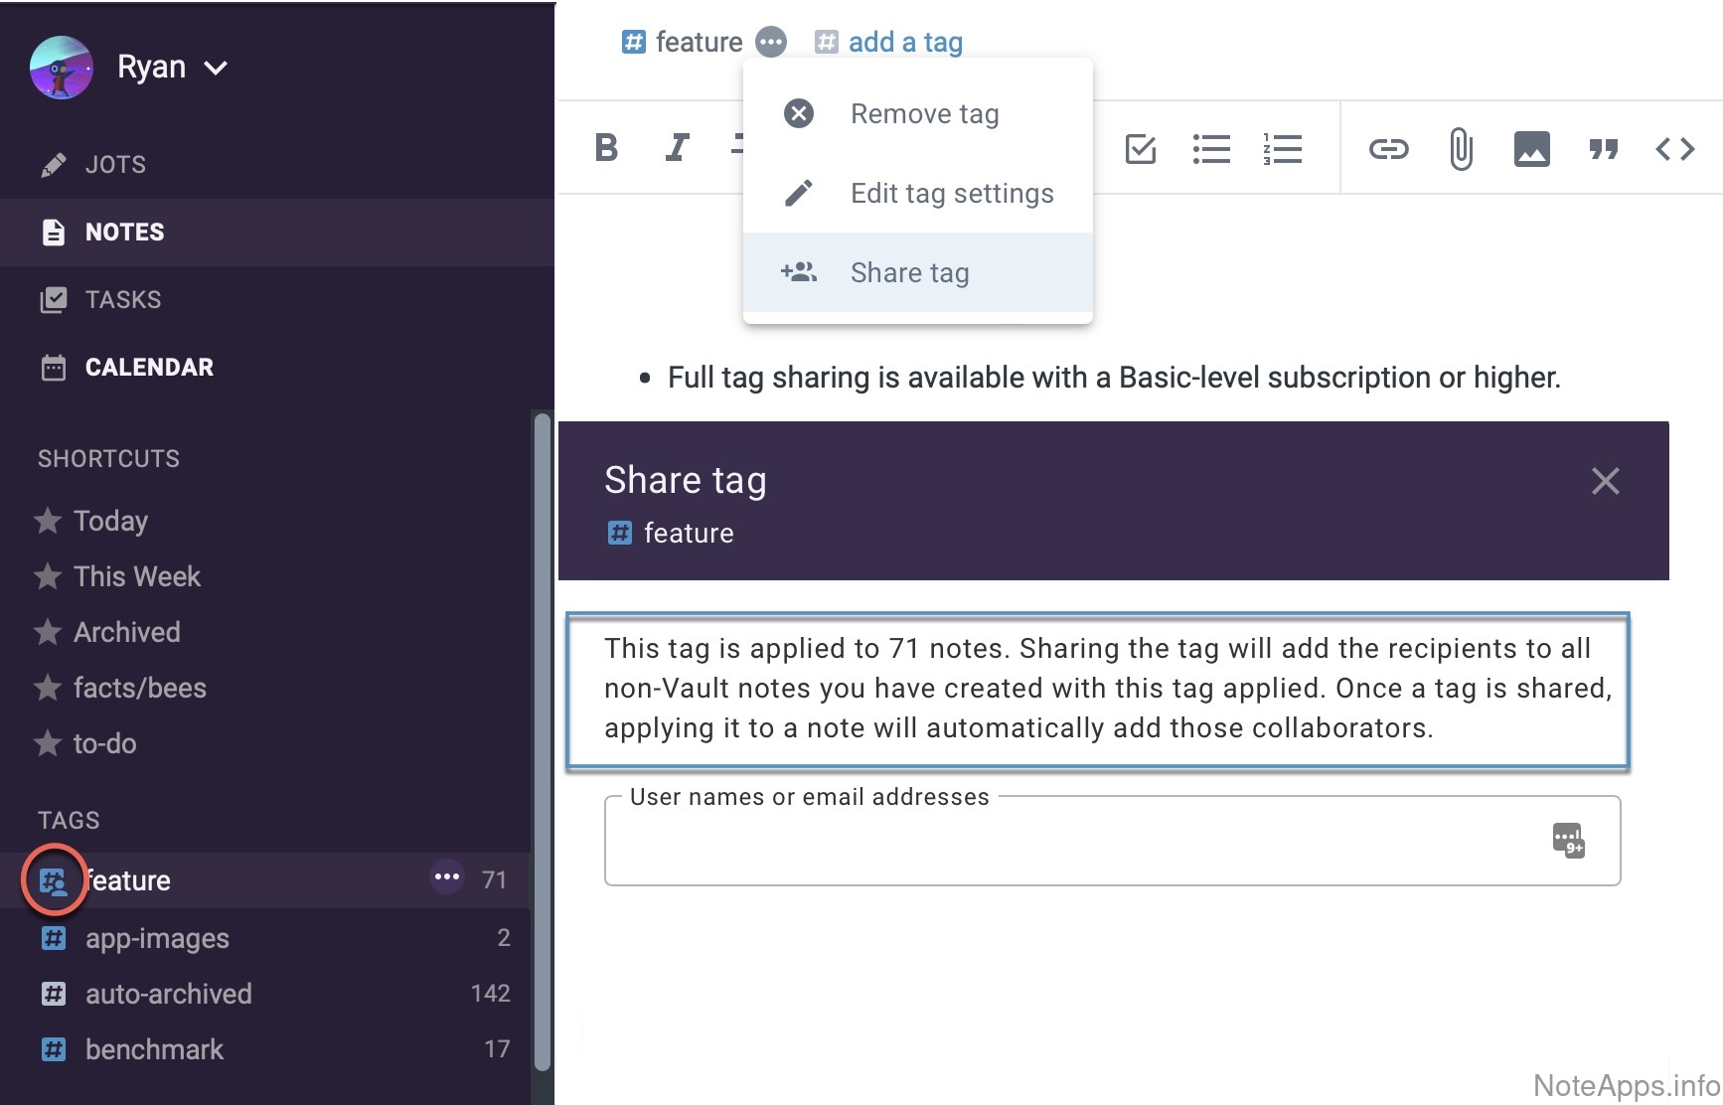Choose Remove tag from the menu

923,114
